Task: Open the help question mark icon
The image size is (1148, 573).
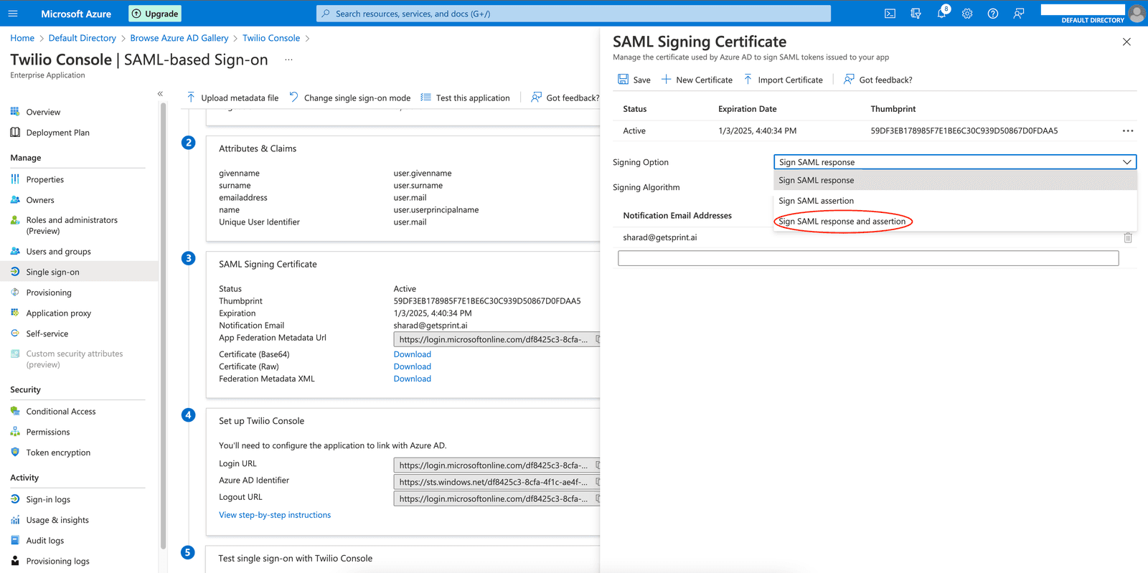Action: tap(993, 14)
